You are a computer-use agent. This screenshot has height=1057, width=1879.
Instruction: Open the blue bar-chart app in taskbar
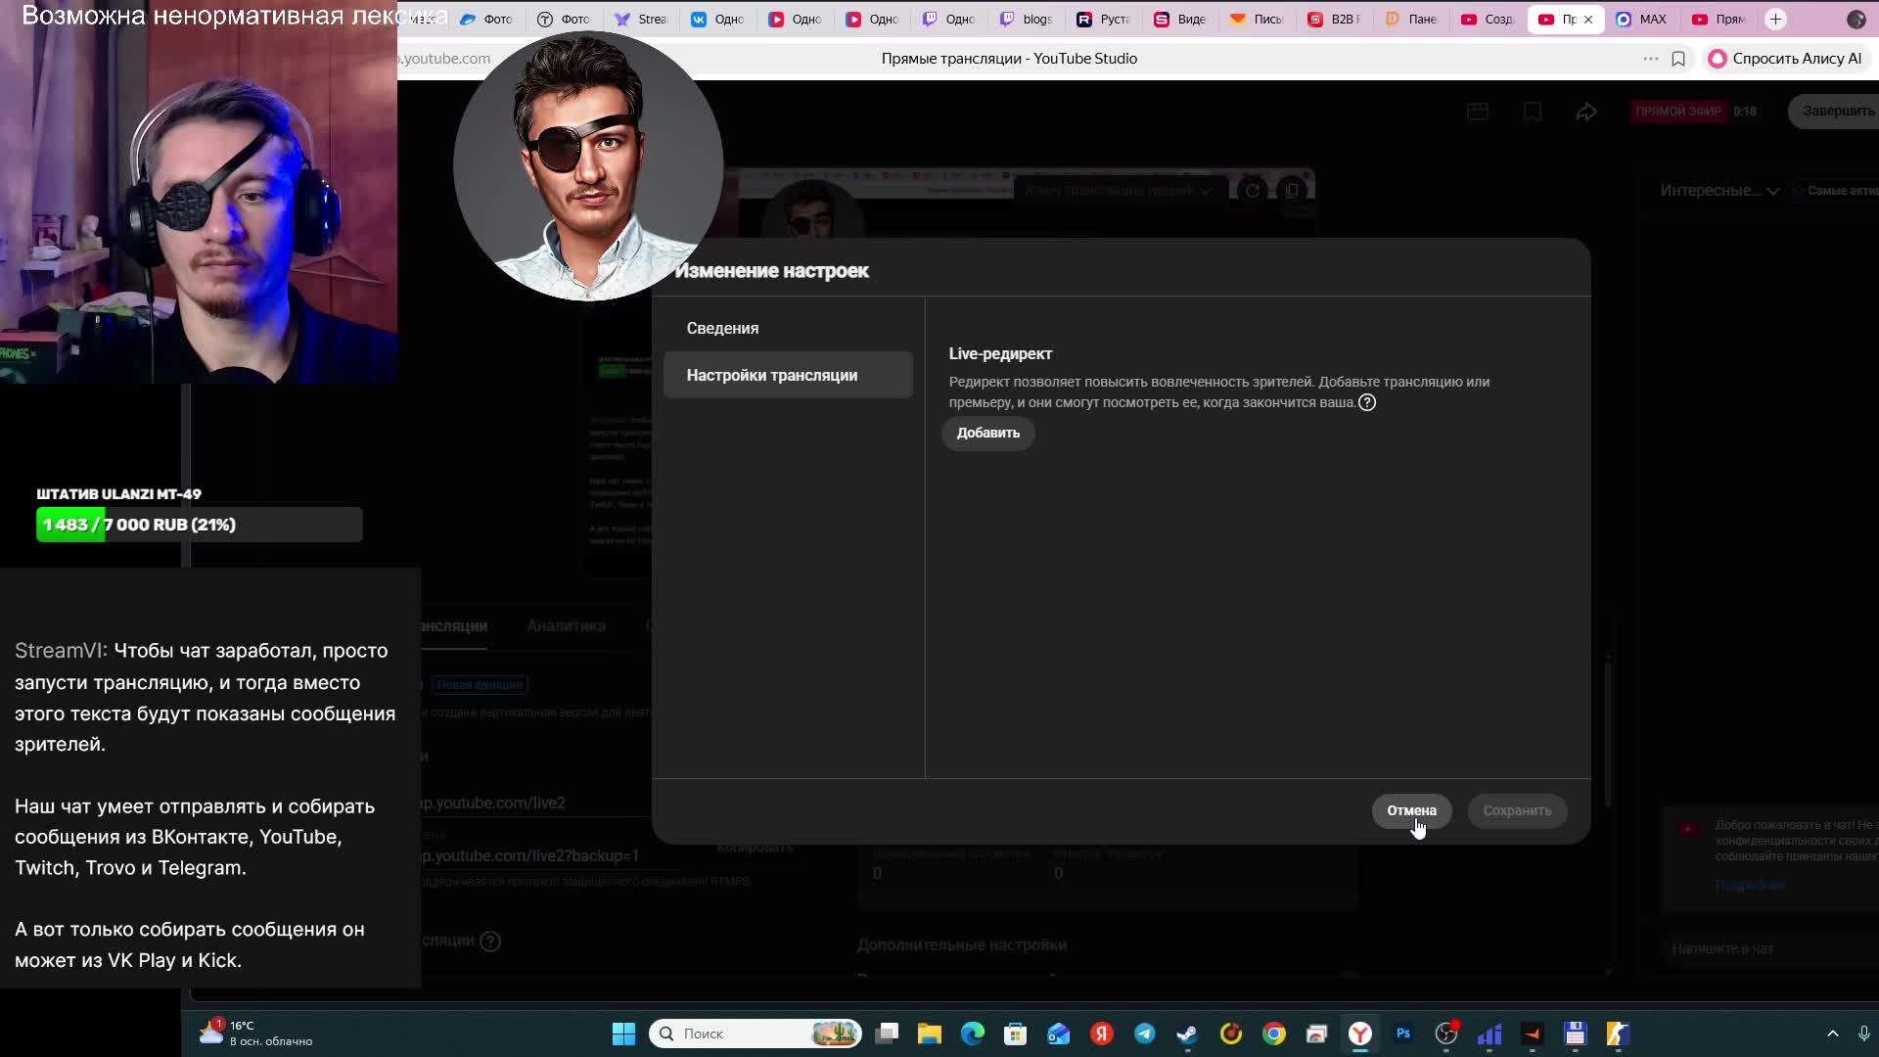pyautogui.click(x=1489, y=1034)
